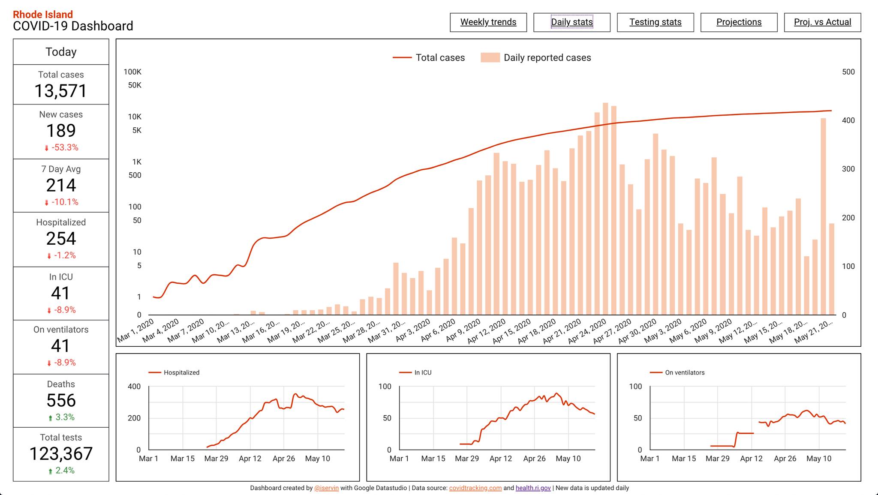The image size is (878, 495).
Task: Open the covidtracking.com source link
Action: pyautogui.click(x=475, y=488)
